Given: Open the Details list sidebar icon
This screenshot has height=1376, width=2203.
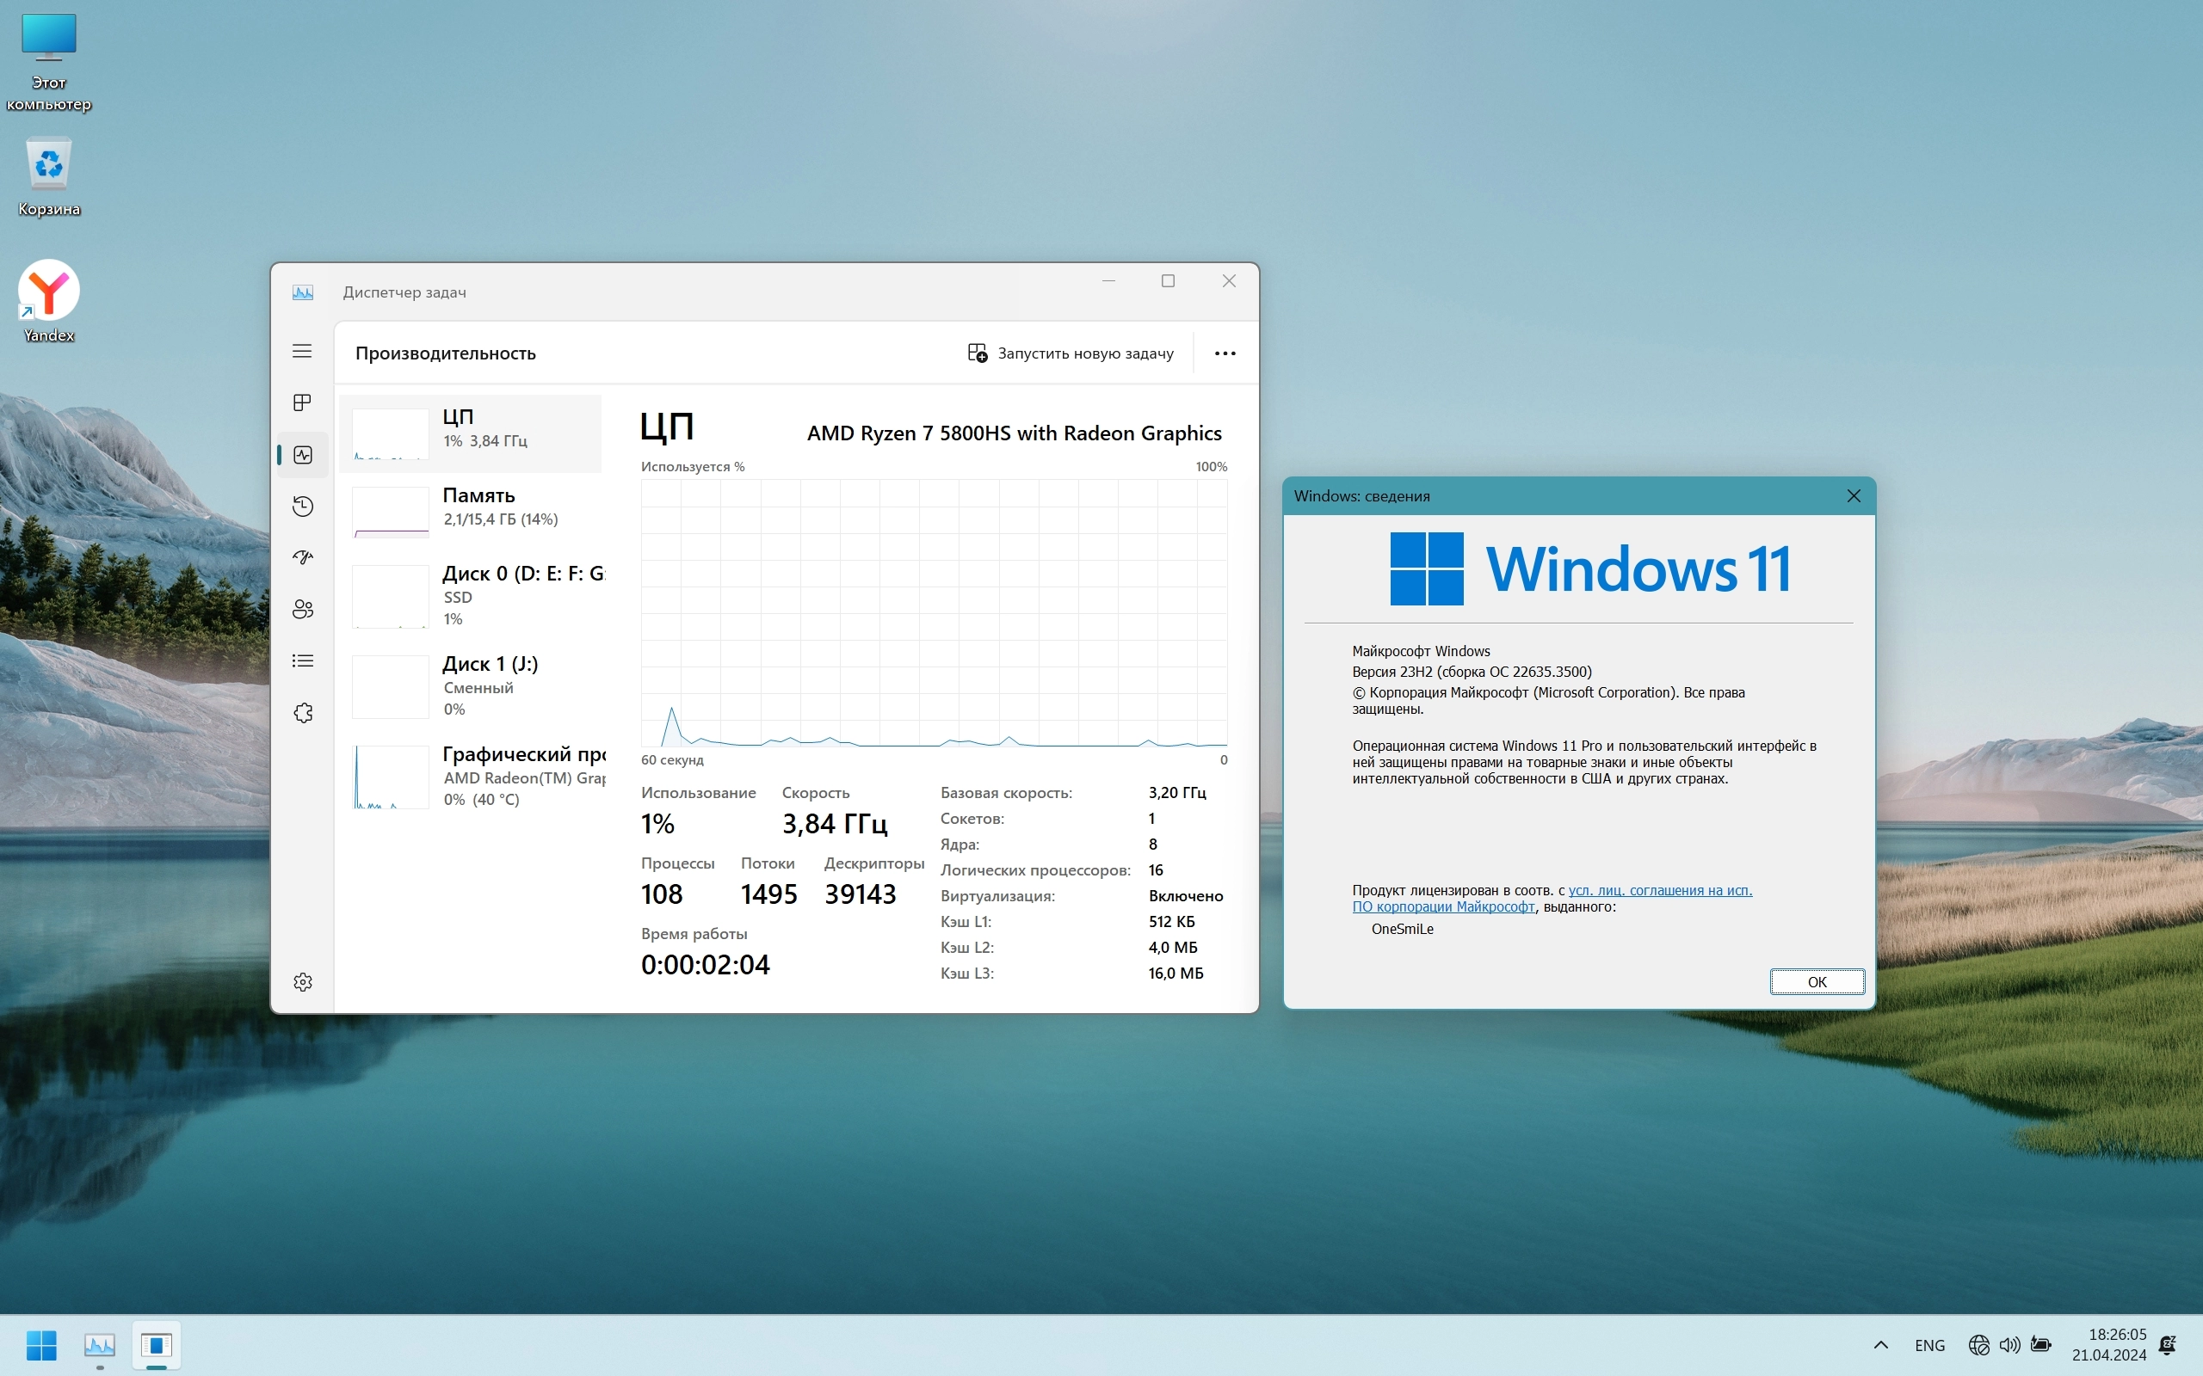Looking at the screenshot, I should [302, 660].
